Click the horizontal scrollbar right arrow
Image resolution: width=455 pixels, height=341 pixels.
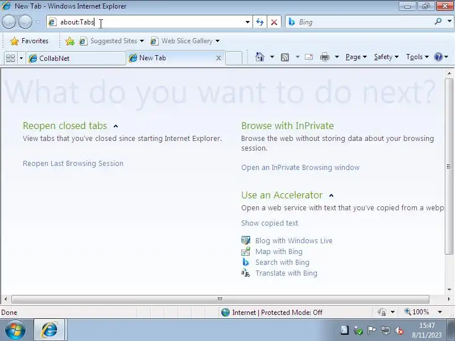[x=449, y=299]
